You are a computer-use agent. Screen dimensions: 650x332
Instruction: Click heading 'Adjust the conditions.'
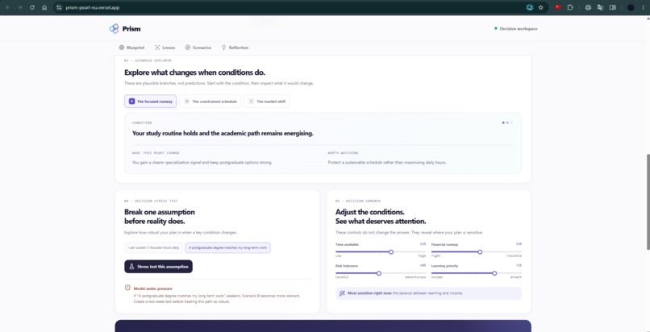(370, 212)
